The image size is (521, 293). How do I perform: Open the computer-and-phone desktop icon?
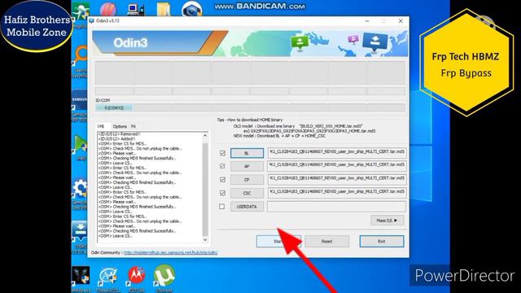136,9
